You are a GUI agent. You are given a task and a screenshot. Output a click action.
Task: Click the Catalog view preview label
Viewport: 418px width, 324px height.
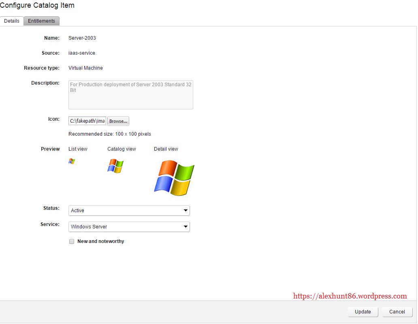click(122, 149)
